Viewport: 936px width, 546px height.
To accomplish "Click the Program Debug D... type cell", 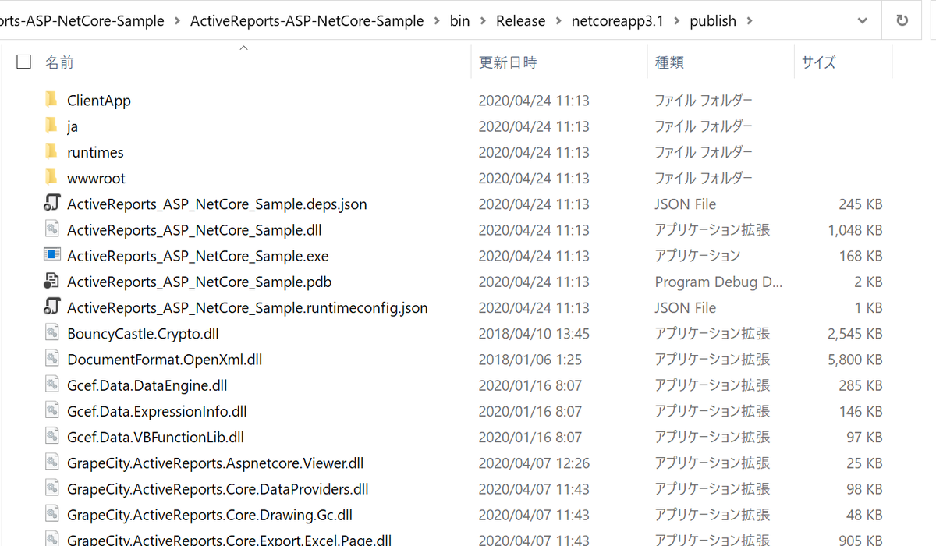I will [718, 282].
